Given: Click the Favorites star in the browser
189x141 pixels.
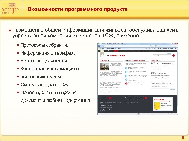Looking at the screenshot, I should pos(99,49).
